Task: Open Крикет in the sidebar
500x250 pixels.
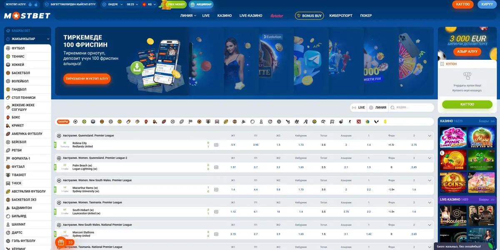Action: (27, 125)
